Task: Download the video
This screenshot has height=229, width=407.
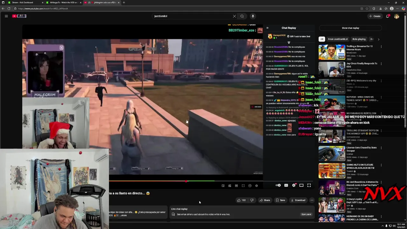Action: [x=298, y=200]
